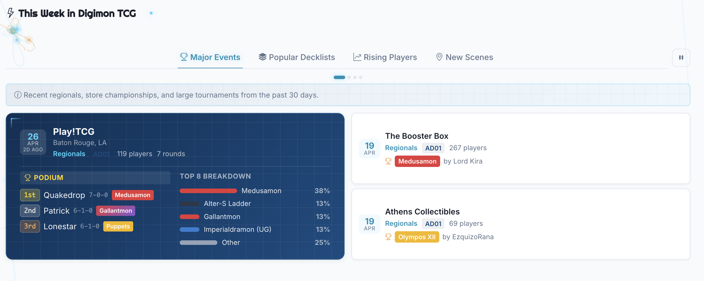Click the trophy icon in Athens Collectibles card
This screenshot has width=704, height=281.
(388, 237)
